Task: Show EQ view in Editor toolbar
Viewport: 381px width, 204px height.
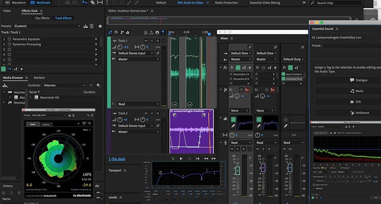Action: coord(128,32)
